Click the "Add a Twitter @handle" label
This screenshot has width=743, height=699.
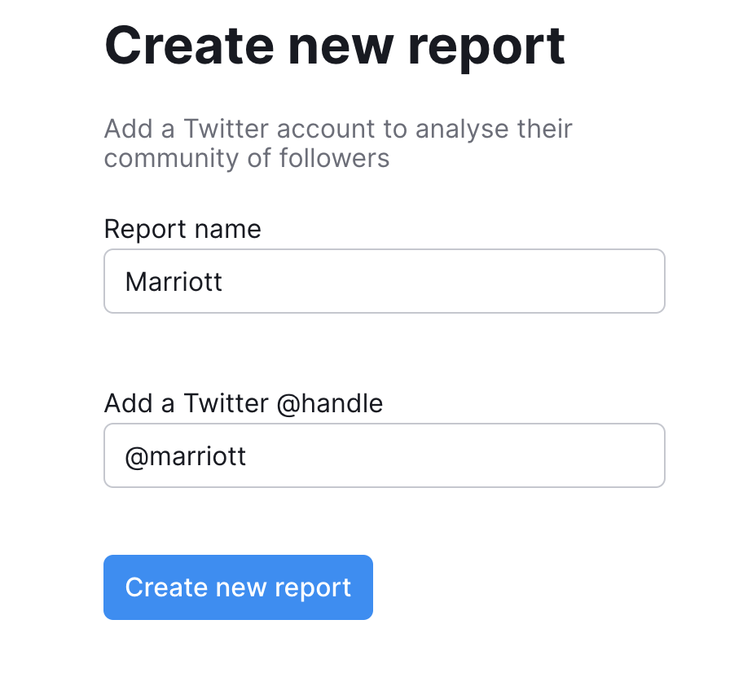coord(243,403)
